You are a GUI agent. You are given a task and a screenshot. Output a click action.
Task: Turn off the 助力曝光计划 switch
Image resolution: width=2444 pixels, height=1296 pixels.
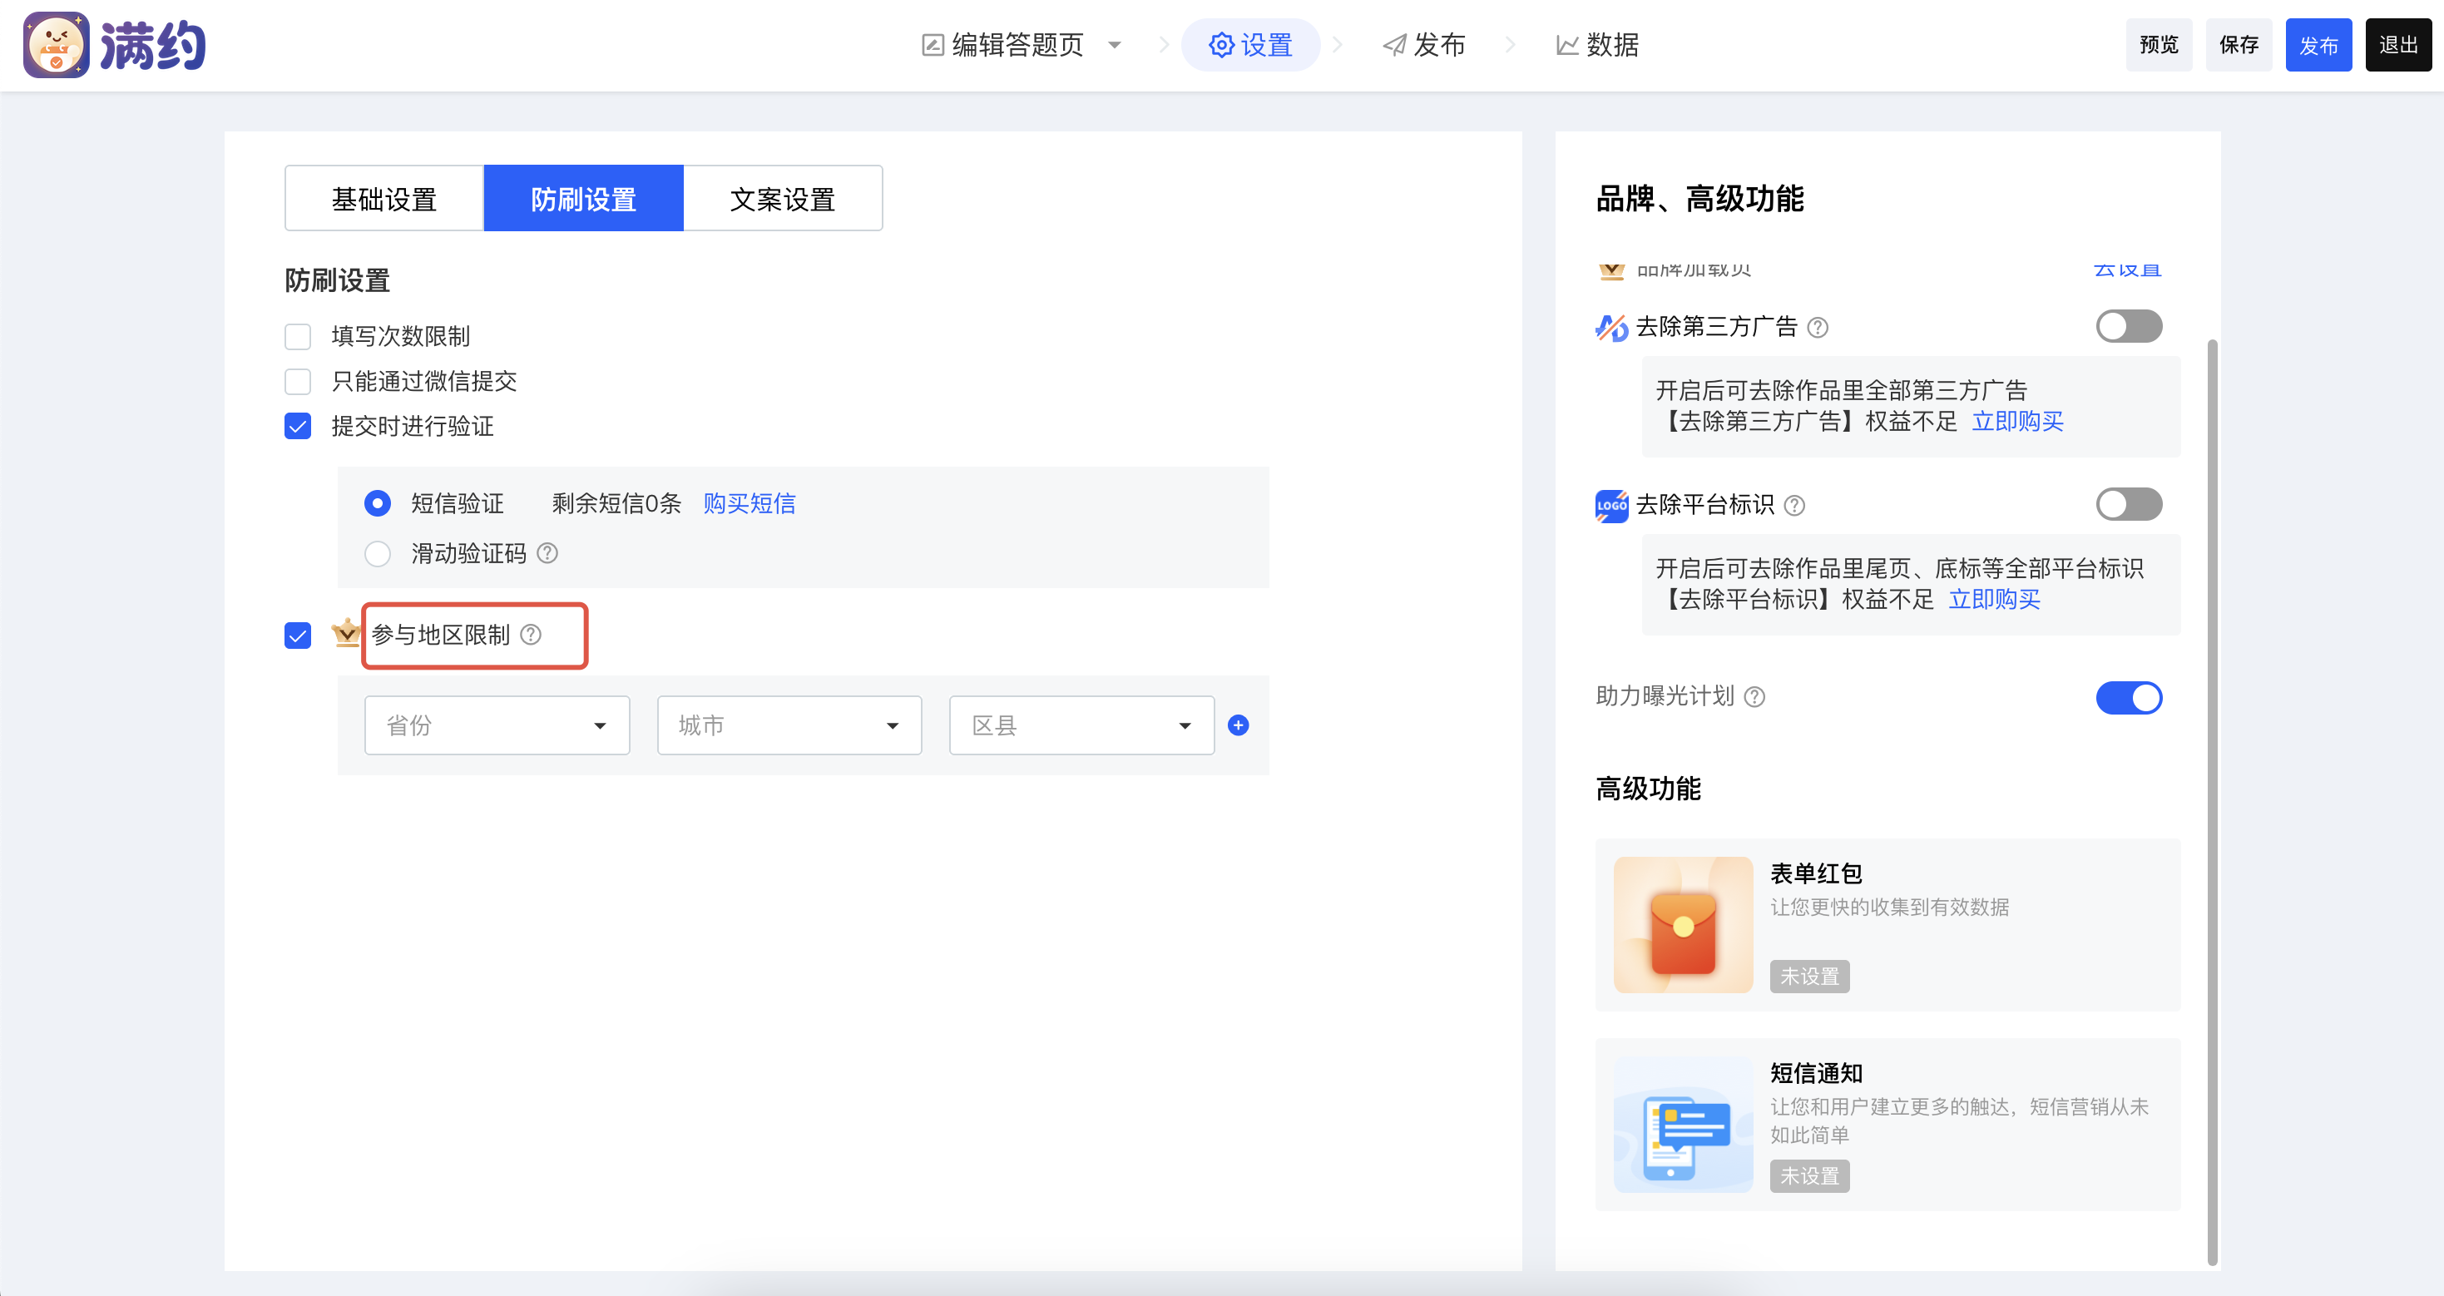pos(2128,697)
